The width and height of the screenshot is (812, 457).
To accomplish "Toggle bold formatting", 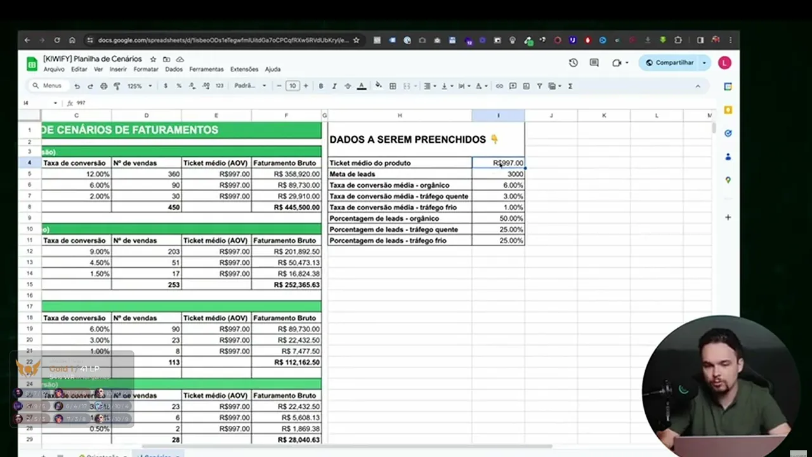I will coord(321,86).
